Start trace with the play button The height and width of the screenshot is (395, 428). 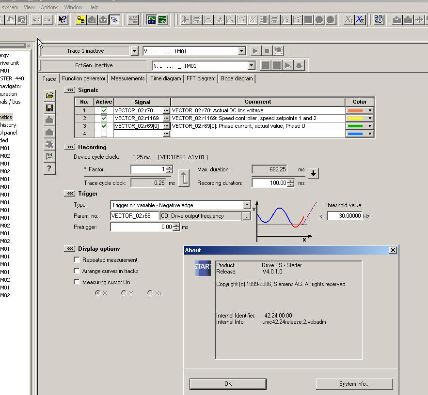pos(255,51)
